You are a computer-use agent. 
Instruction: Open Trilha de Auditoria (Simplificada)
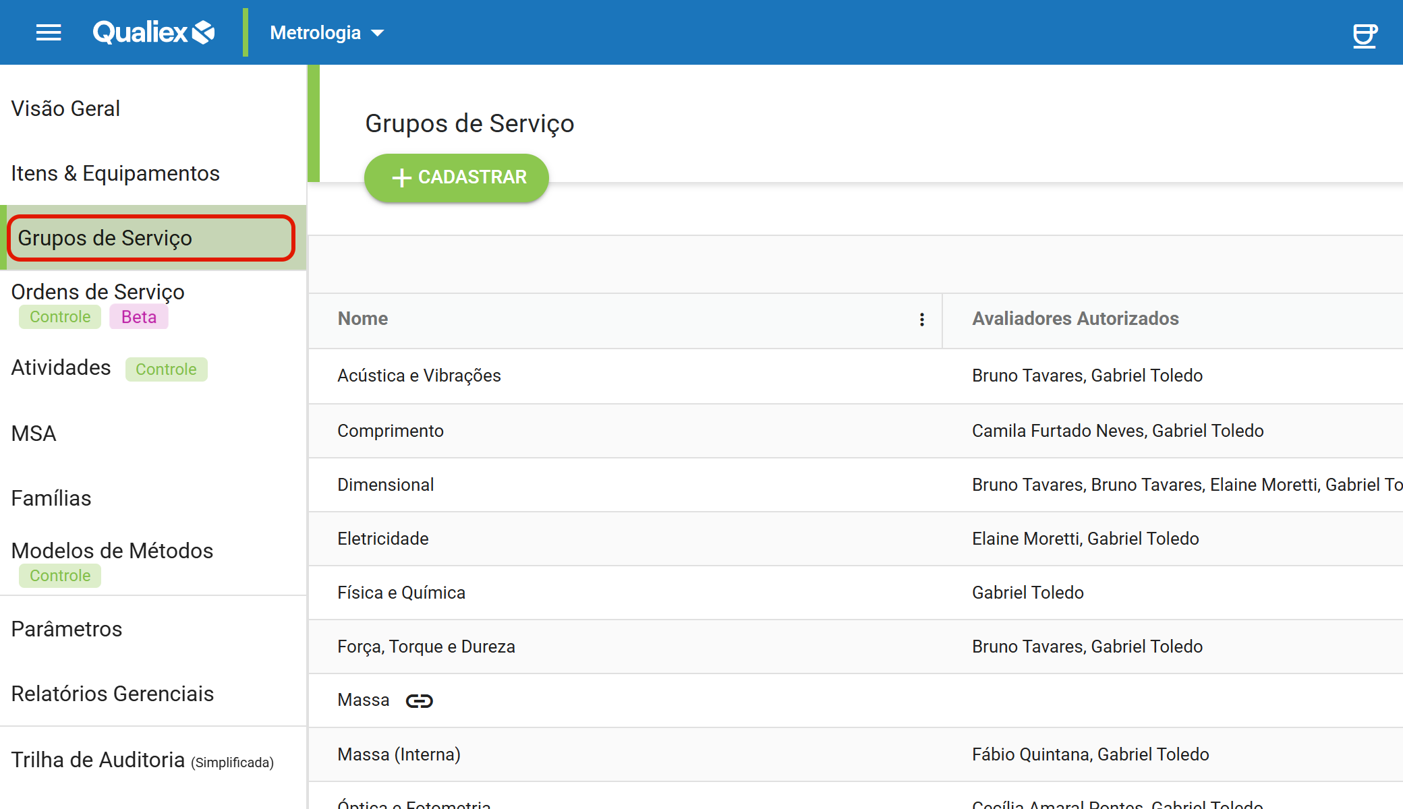(x=142, y=760)
